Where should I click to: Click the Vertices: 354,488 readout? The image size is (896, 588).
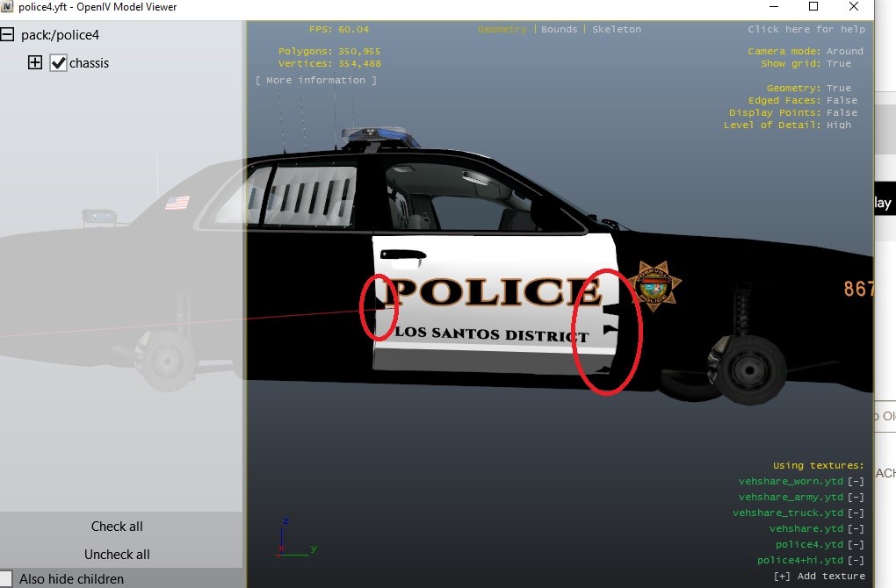click(329, 63)
